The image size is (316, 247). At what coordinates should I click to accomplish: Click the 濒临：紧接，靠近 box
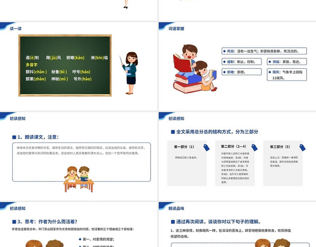tap(287, 61)
